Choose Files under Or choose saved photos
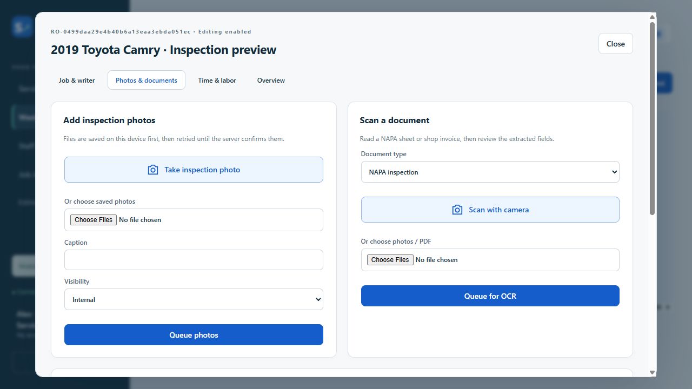 point(94,220)
